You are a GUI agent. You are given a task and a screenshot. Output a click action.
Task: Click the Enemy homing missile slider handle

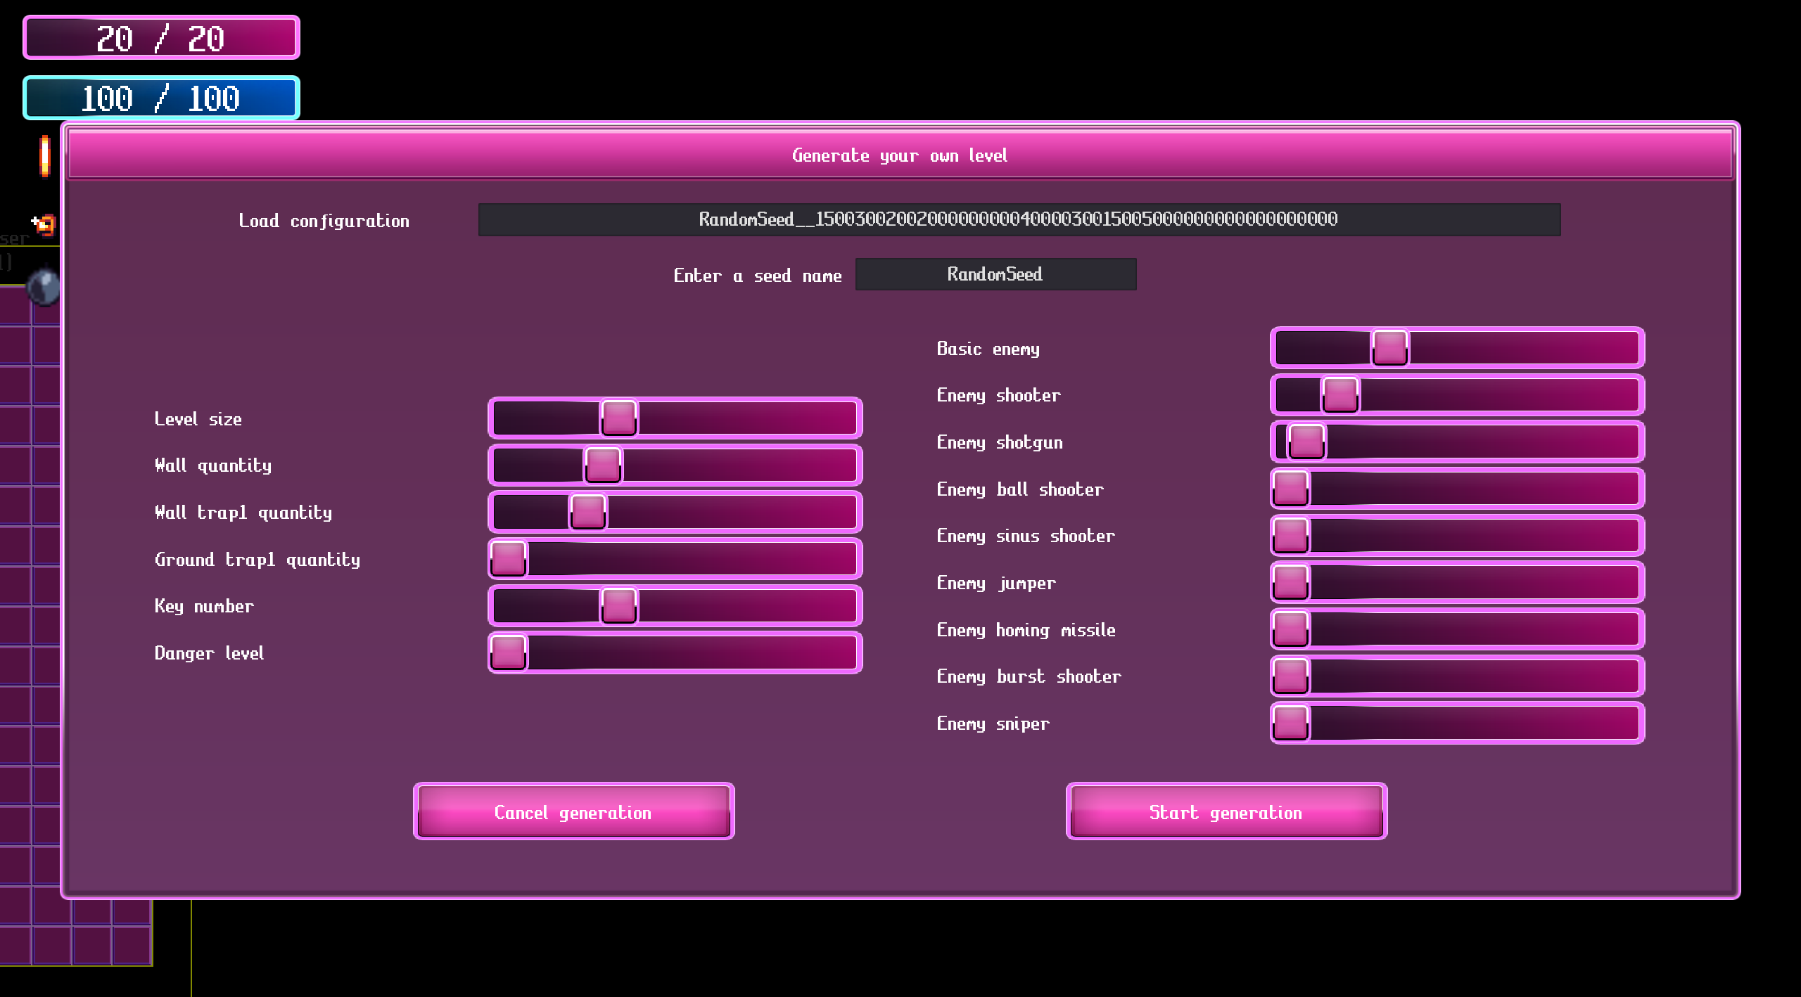(1290, 629)
